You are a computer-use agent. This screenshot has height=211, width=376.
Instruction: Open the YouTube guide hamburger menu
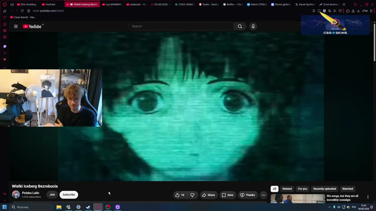click(16, 26)
